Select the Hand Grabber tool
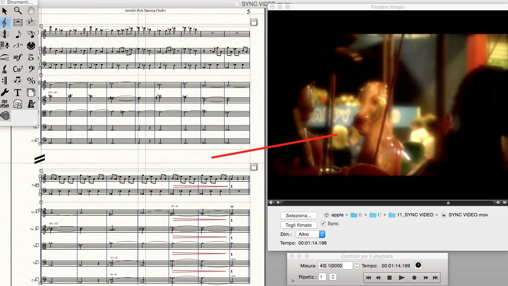This screenshot has height=286, width=508. tap(31, 11)
